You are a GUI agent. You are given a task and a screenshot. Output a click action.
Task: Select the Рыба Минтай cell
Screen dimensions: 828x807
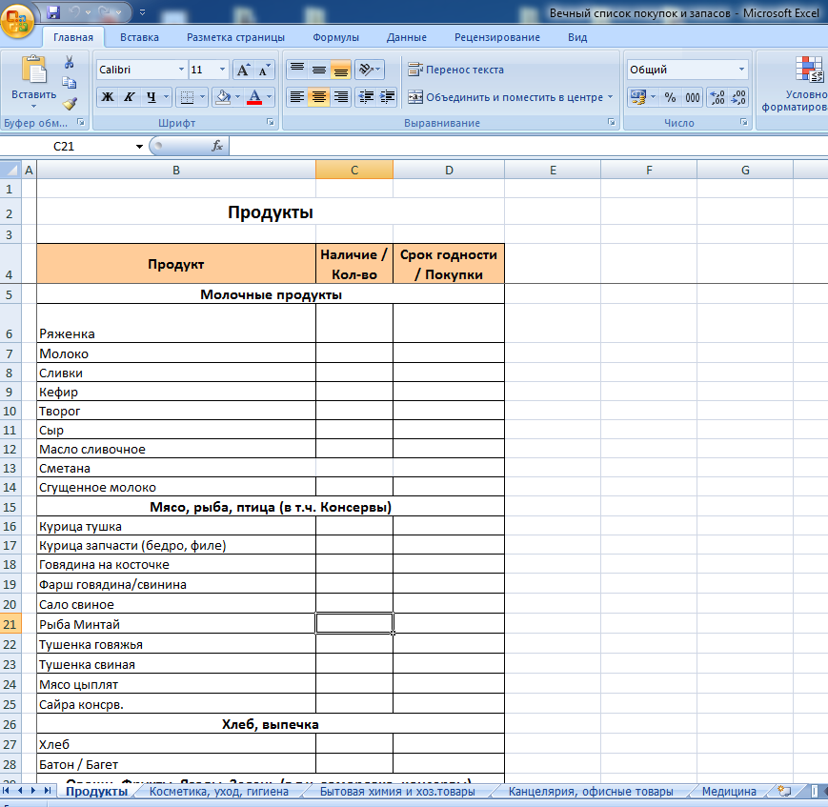pos(176,624)
